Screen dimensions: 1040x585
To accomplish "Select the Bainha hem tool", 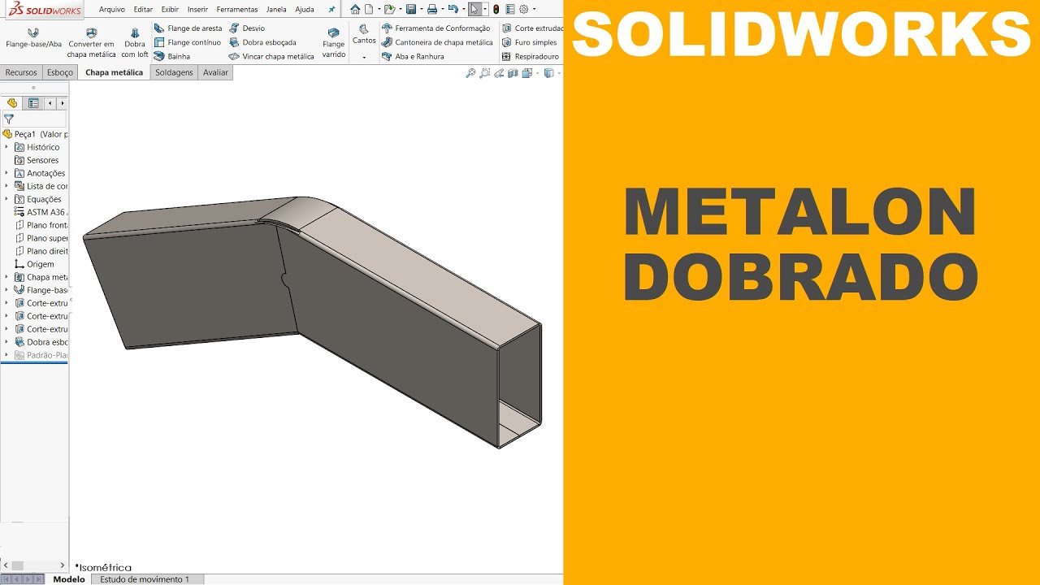I will pos(172,57).
